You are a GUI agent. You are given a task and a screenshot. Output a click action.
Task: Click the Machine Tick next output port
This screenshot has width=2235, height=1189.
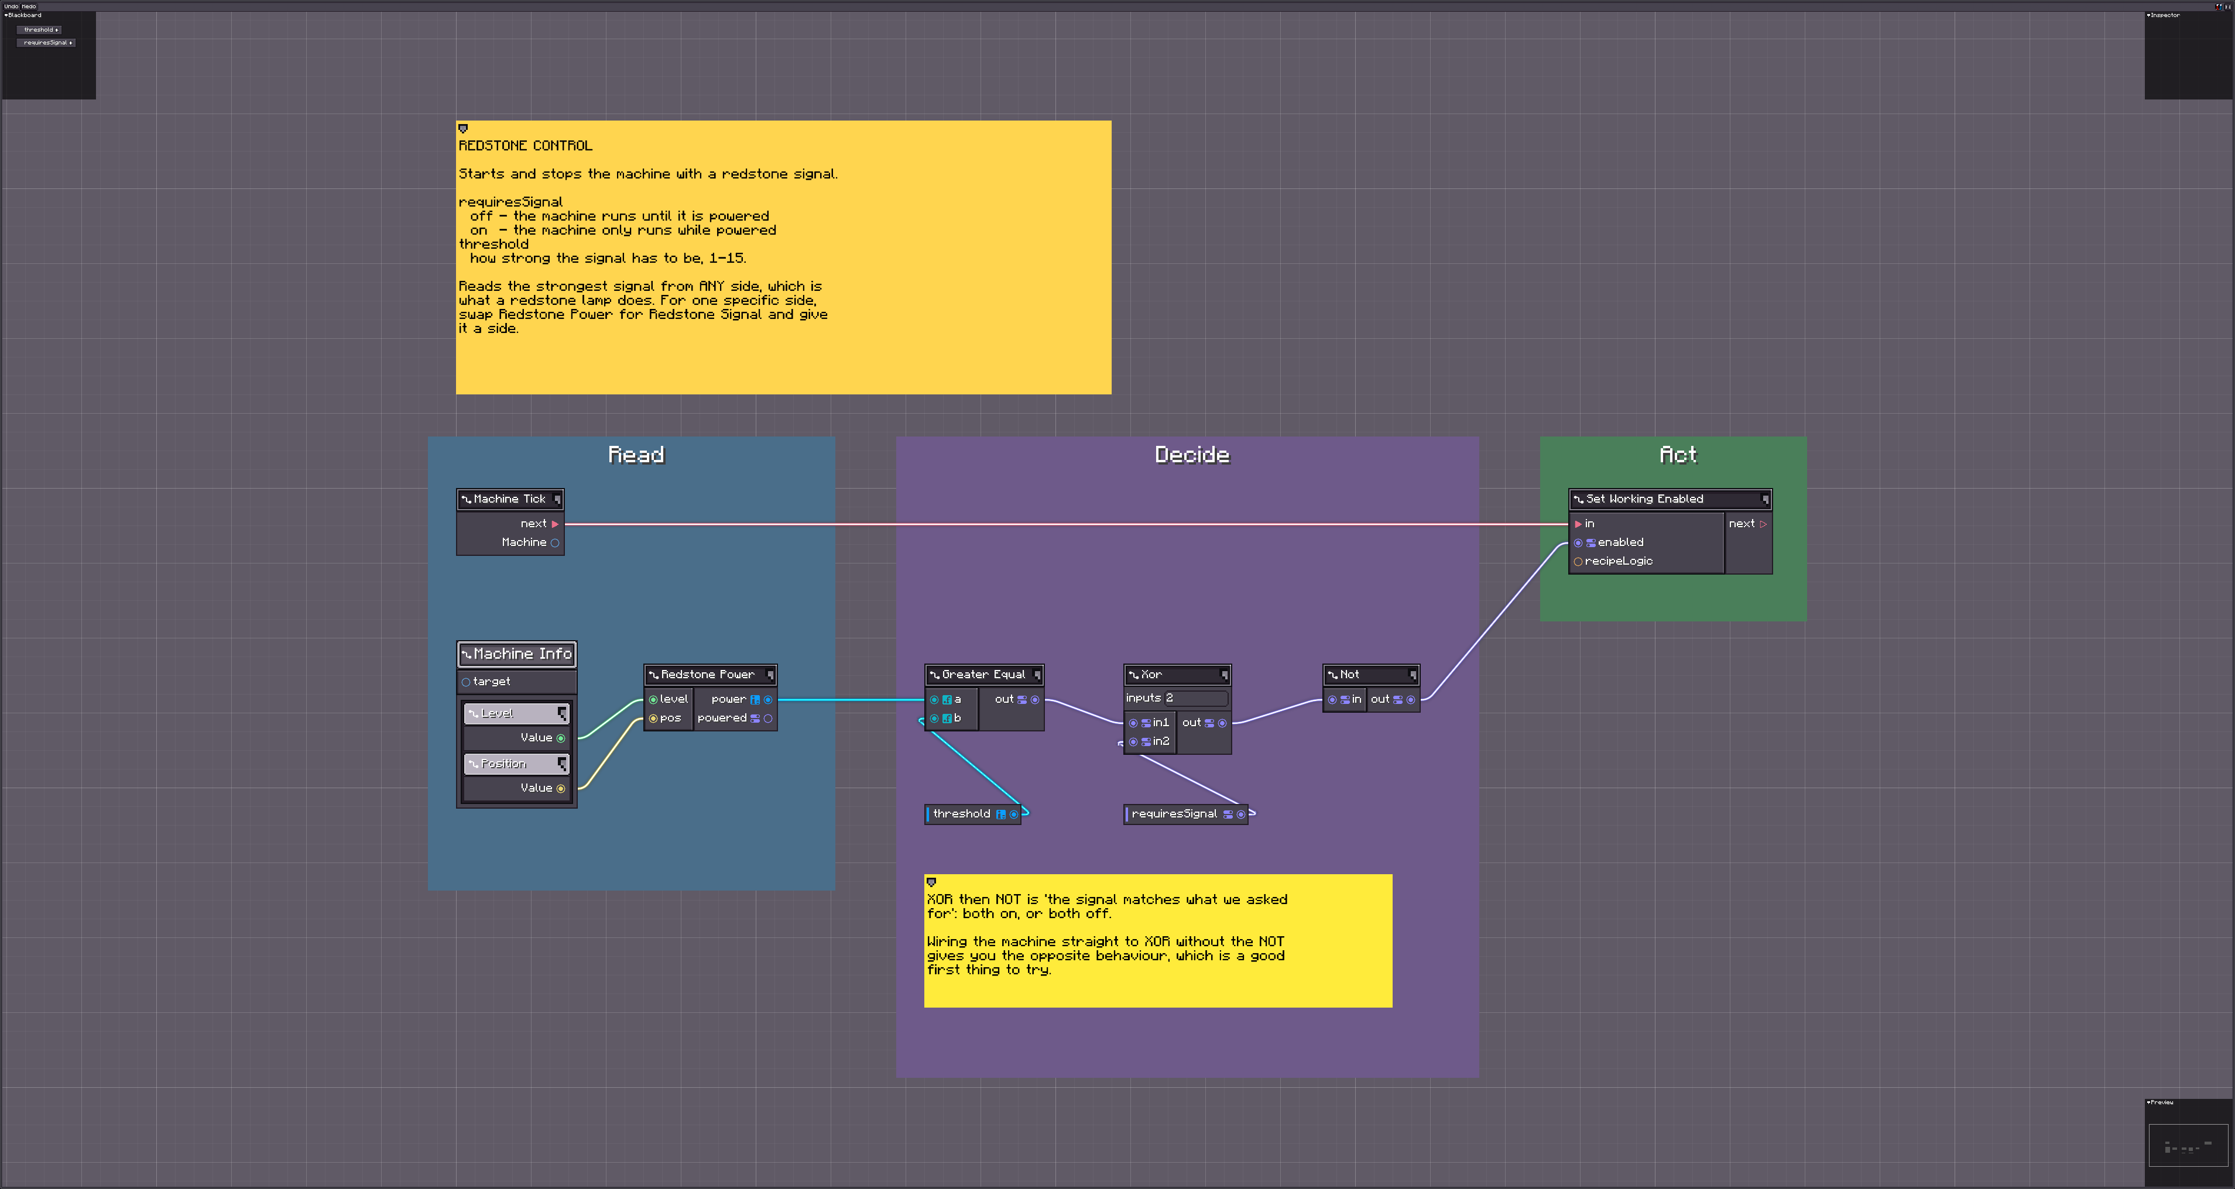[x=556, y=524]
